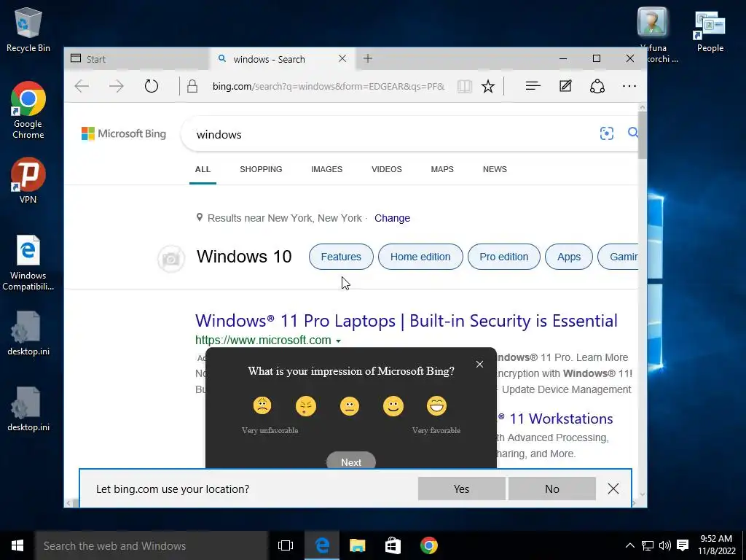Start Bing visual search camera icon
This screenshot has width=746, height=560.
coord(607,134)
